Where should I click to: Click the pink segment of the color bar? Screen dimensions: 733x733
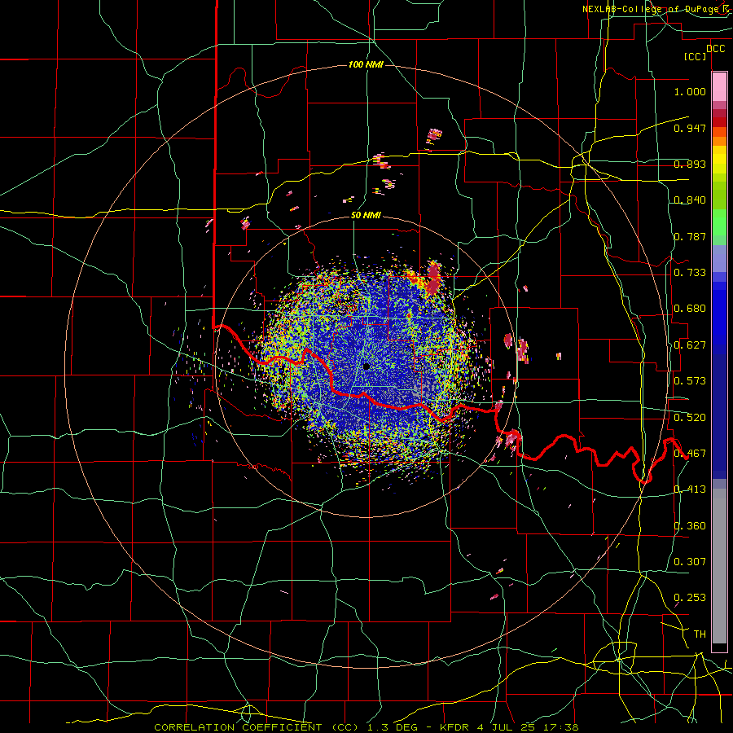pyautogui.click(x=719, y=87)
